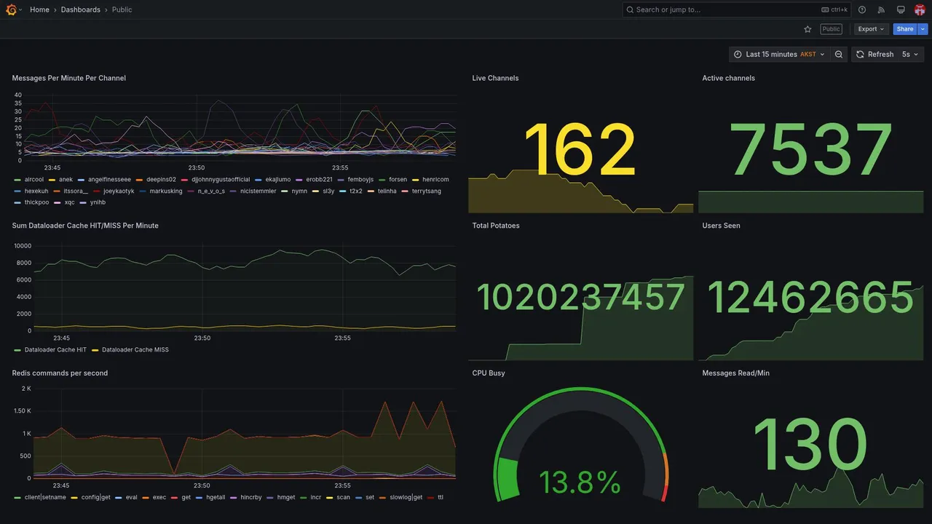Star this dashboard as favorite

tap(807, 29)
